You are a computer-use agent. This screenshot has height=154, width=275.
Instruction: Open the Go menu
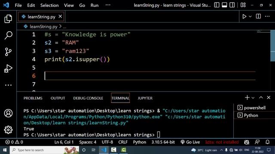coord(82,5)
